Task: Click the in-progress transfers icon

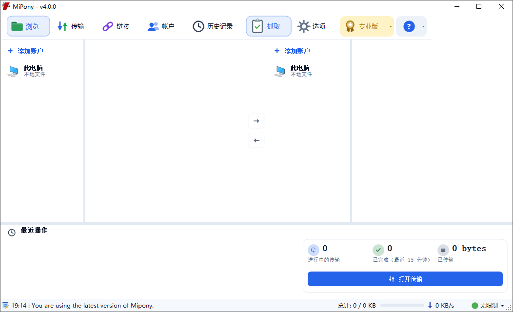Action: pos(314,250)
